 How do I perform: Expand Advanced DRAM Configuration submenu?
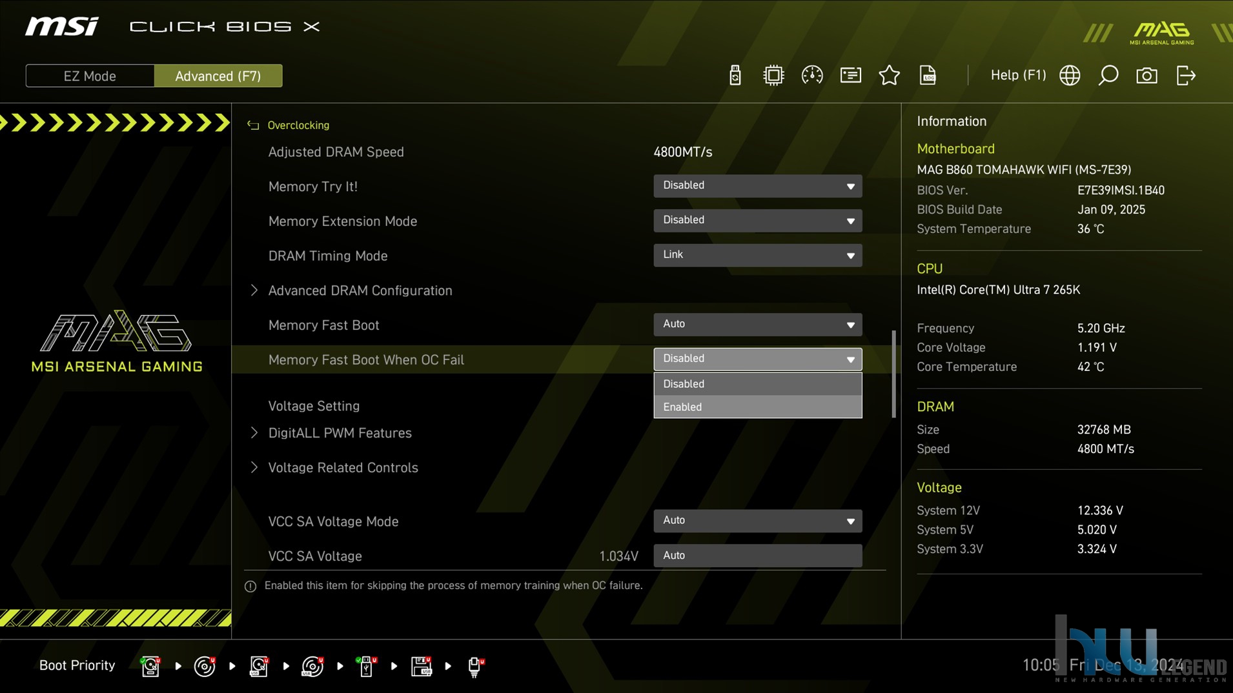point(360,290)
